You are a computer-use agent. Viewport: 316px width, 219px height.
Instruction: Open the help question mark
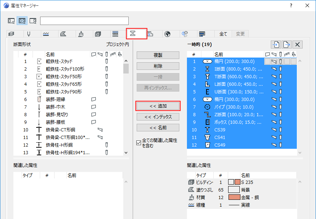pyautogui.click(x=291, y=6)
